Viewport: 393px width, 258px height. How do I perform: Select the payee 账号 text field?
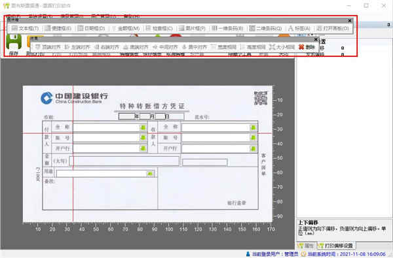pyautogui.click(x=219, y=138)
